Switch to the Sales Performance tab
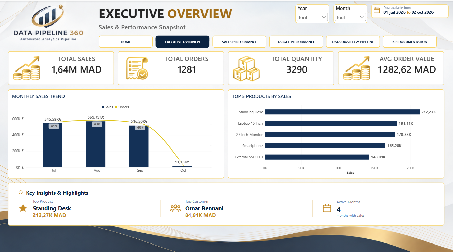The width and height of the screenshot is (453, 252). [x=239, y=42]
